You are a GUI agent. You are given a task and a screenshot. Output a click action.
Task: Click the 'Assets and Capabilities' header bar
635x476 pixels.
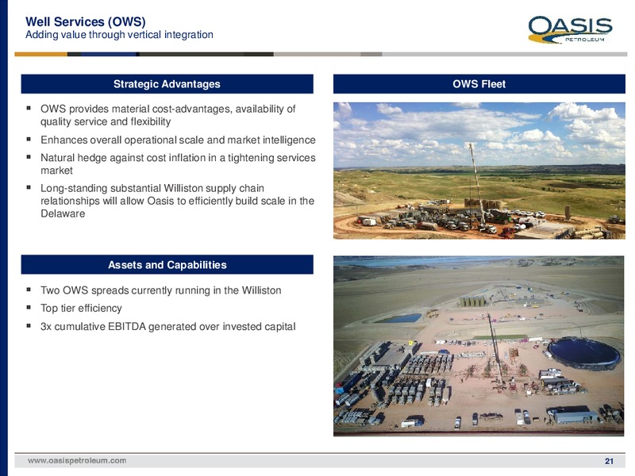[x=167, y=265]
